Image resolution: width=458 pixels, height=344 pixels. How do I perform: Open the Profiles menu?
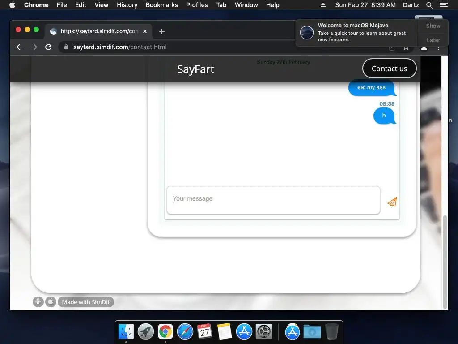click(x=197, y=5)
